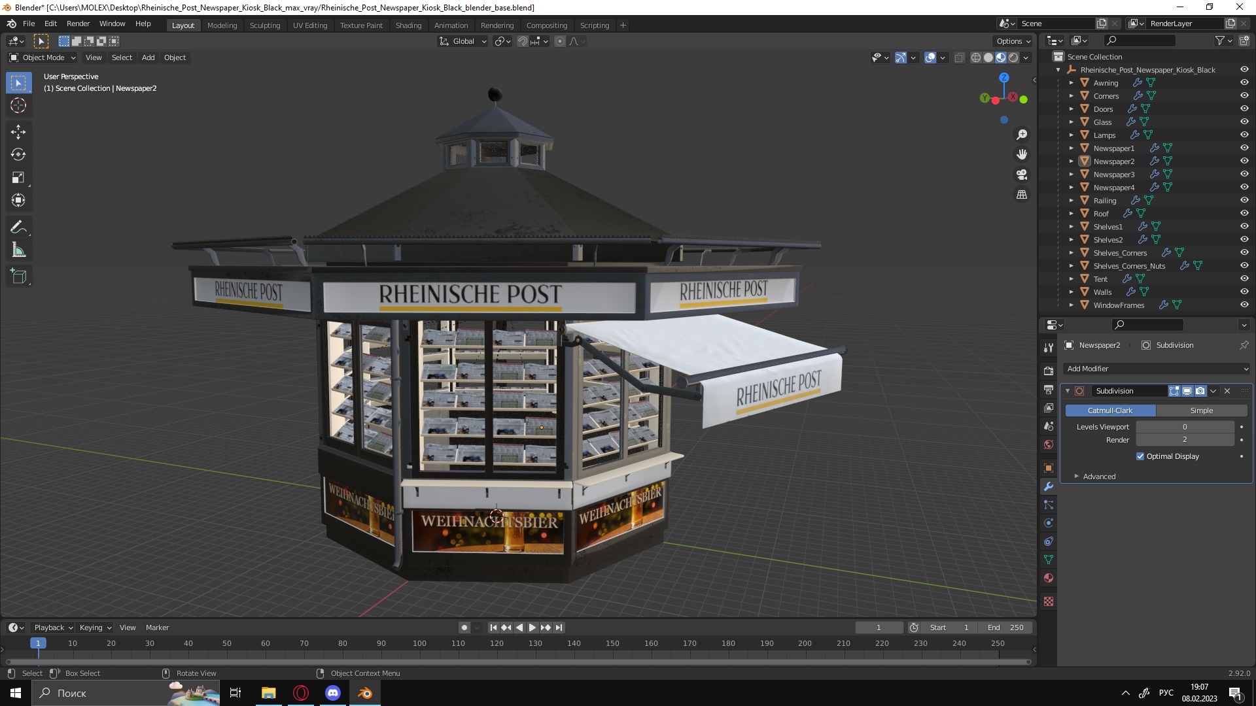This screenshot has height=706, width=1256.
Task: Toggle Subdivision modifier render display
Action: (x=1200, y=391)
